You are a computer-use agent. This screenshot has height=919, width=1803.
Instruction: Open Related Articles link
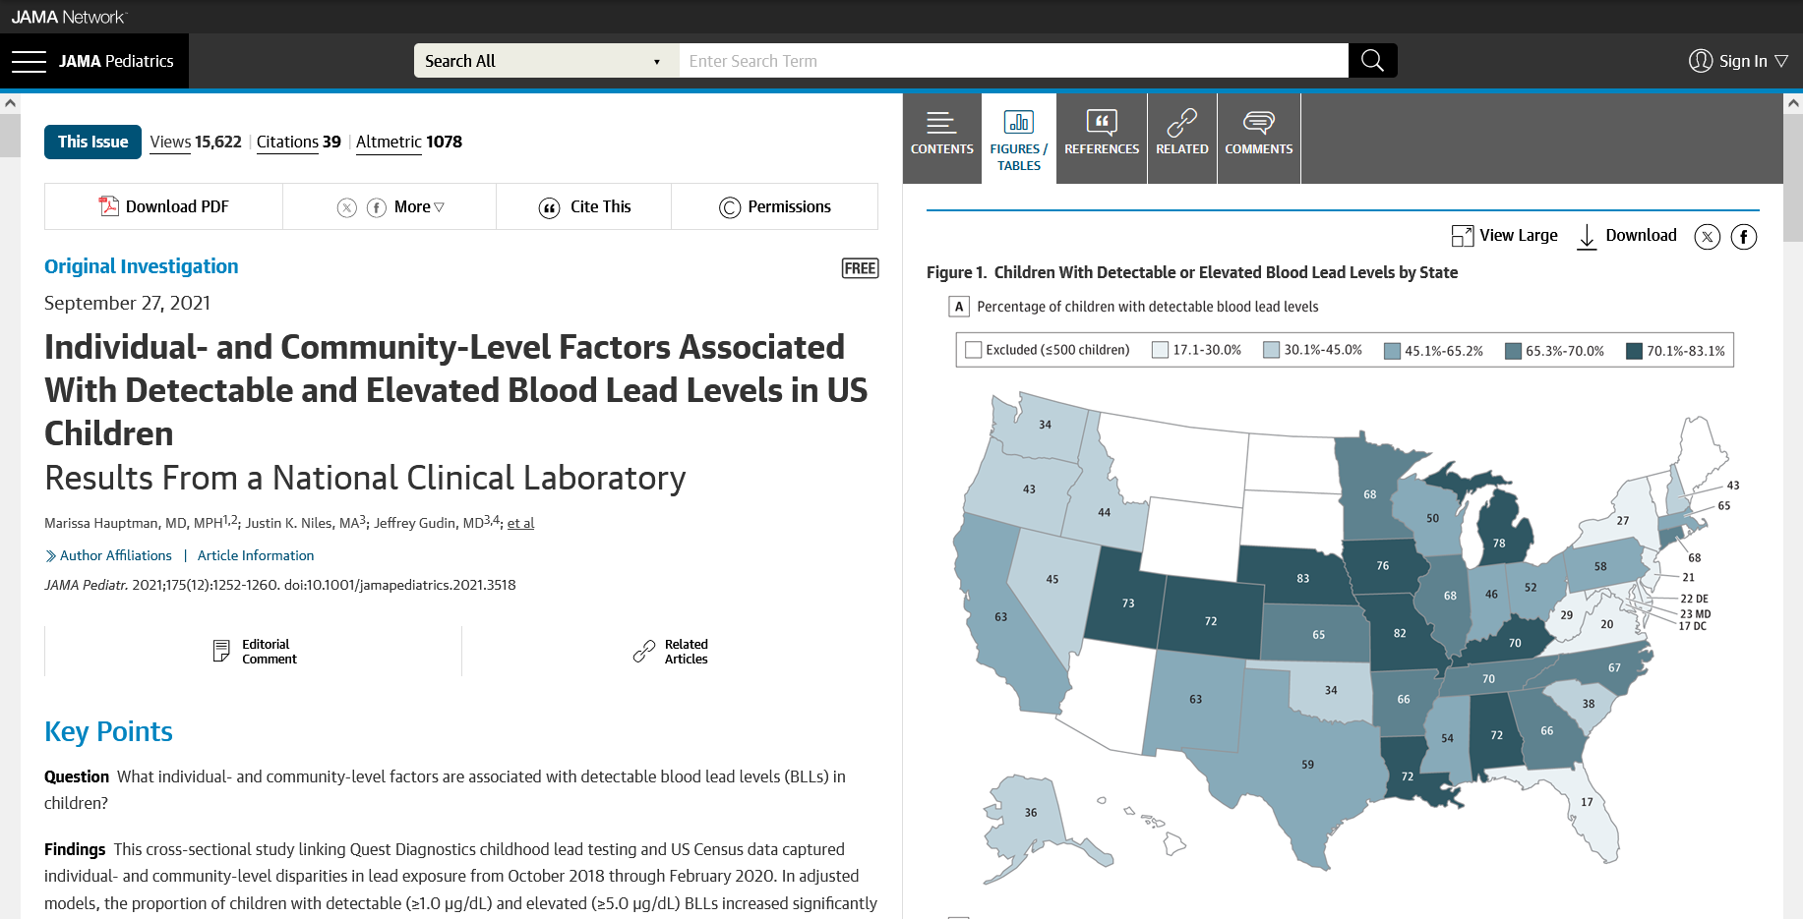coord(670,652)
